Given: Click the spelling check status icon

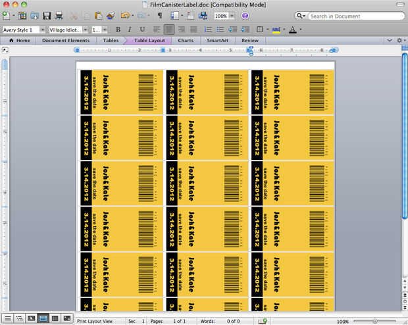Looking at the screenshot, I should click(x=263, y=321).
